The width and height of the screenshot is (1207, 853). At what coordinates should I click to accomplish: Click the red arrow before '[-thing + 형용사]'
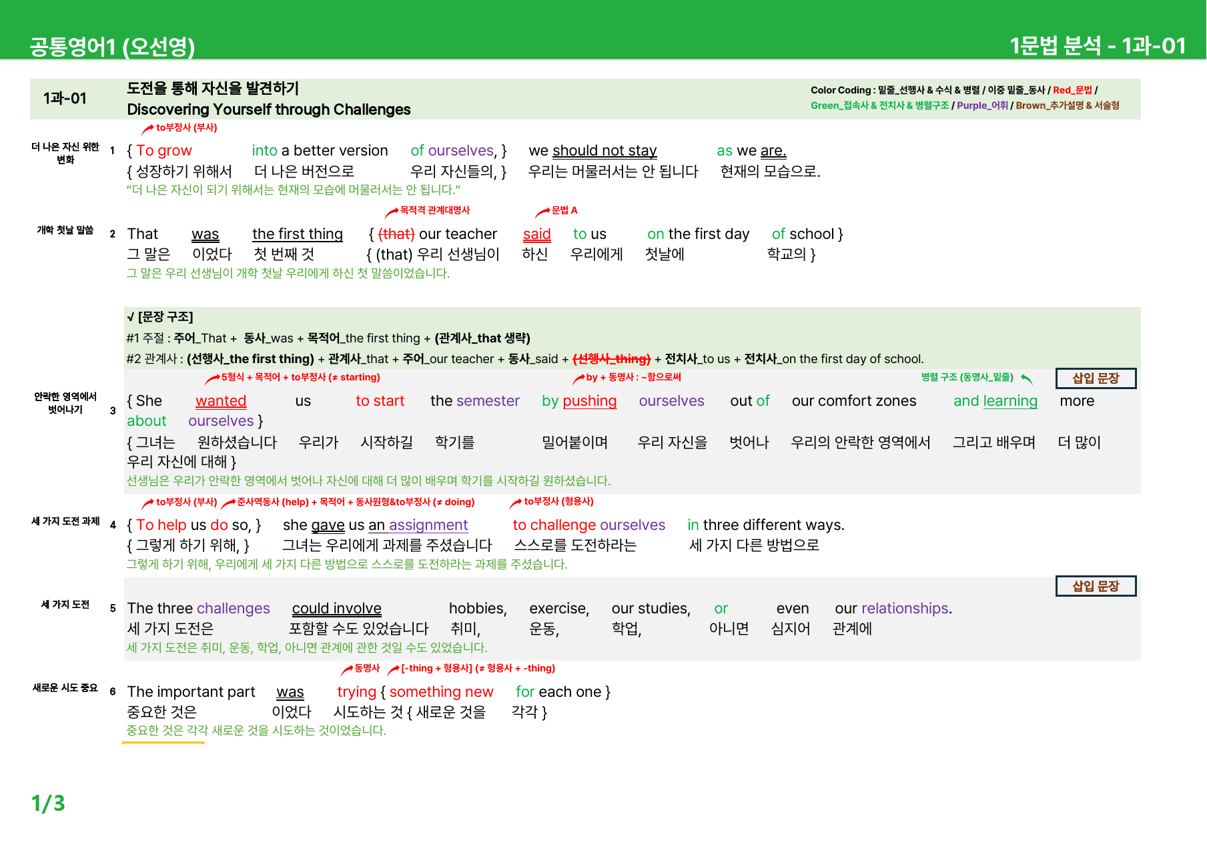click(x=394, y=670)
